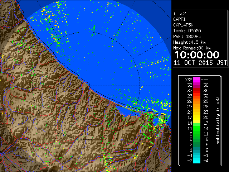Click the '---' legend value beside >38

click(205, 80)
